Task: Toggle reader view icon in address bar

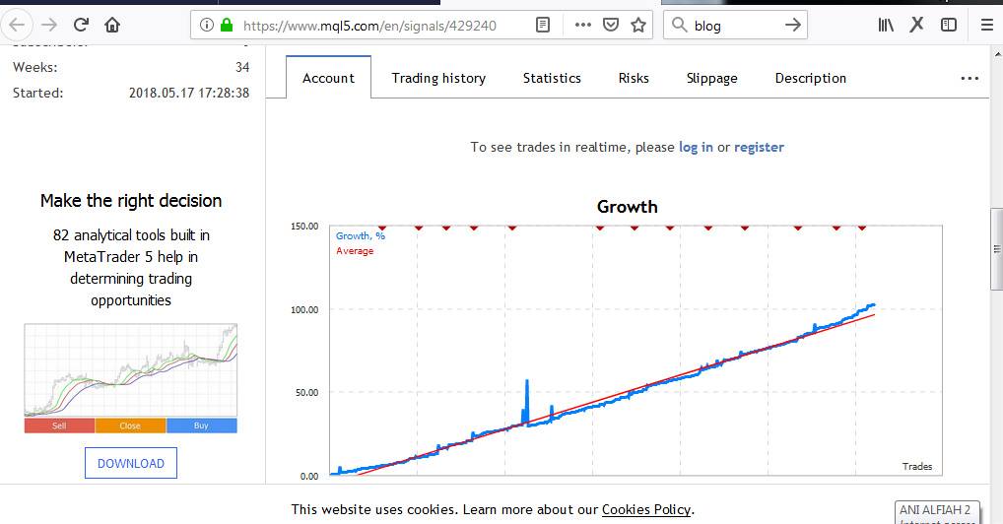Action: click(543, 25)
